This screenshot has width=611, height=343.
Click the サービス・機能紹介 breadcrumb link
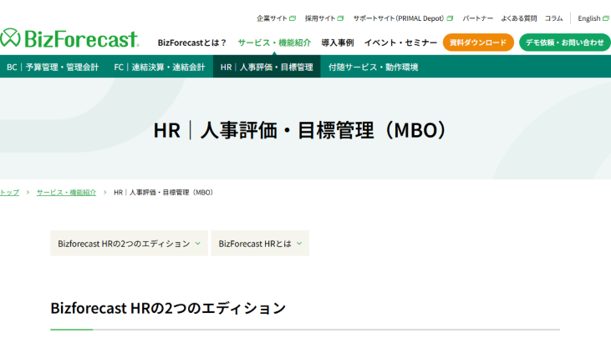pyautogui.click(x=66, y=193)
